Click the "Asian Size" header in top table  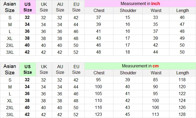click(10, 7)
